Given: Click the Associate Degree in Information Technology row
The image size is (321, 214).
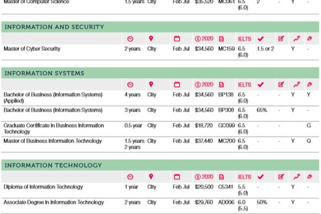Looking at the screenshot, I should (53, 202).
